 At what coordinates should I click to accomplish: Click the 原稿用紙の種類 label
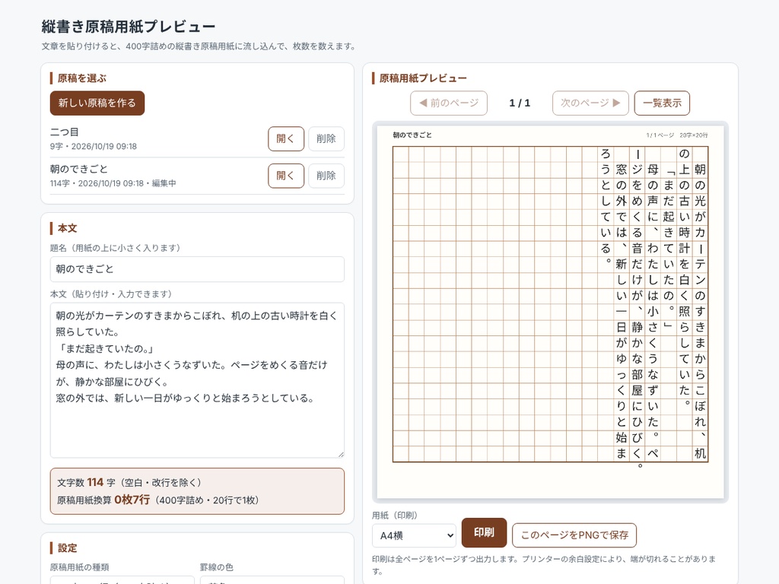click(79, 567)
